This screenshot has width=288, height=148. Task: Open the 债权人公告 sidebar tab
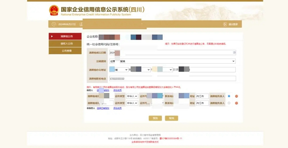click(65, 44)
